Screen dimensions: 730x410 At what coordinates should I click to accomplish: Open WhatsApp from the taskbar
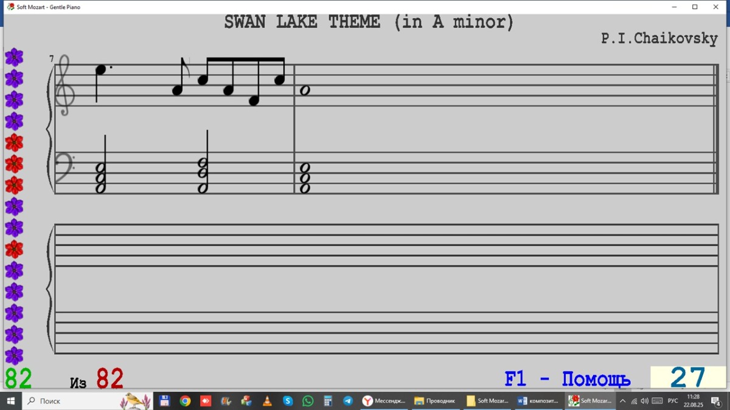[308, 401]
